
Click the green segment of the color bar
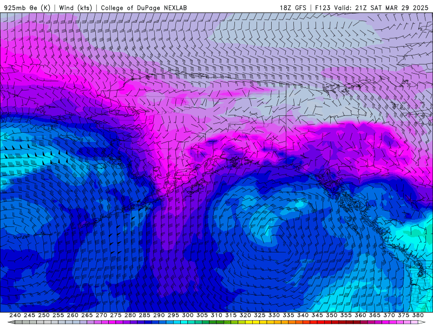coord(220,322)
